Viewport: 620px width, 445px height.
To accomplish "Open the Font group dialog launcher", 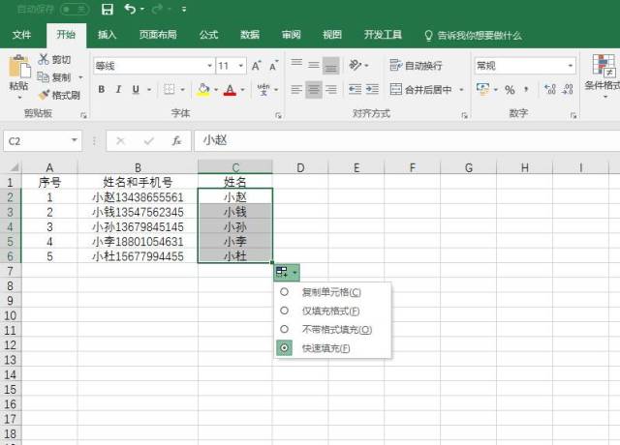I will pos(278,115).
